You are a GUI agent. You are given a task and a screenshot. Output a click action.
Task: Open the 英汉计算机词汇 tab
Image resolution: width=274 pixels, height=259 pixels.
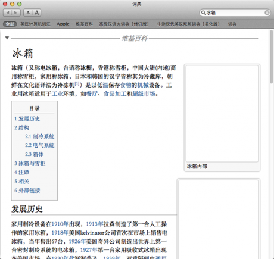pyautogui.click(x=35, y=24)
